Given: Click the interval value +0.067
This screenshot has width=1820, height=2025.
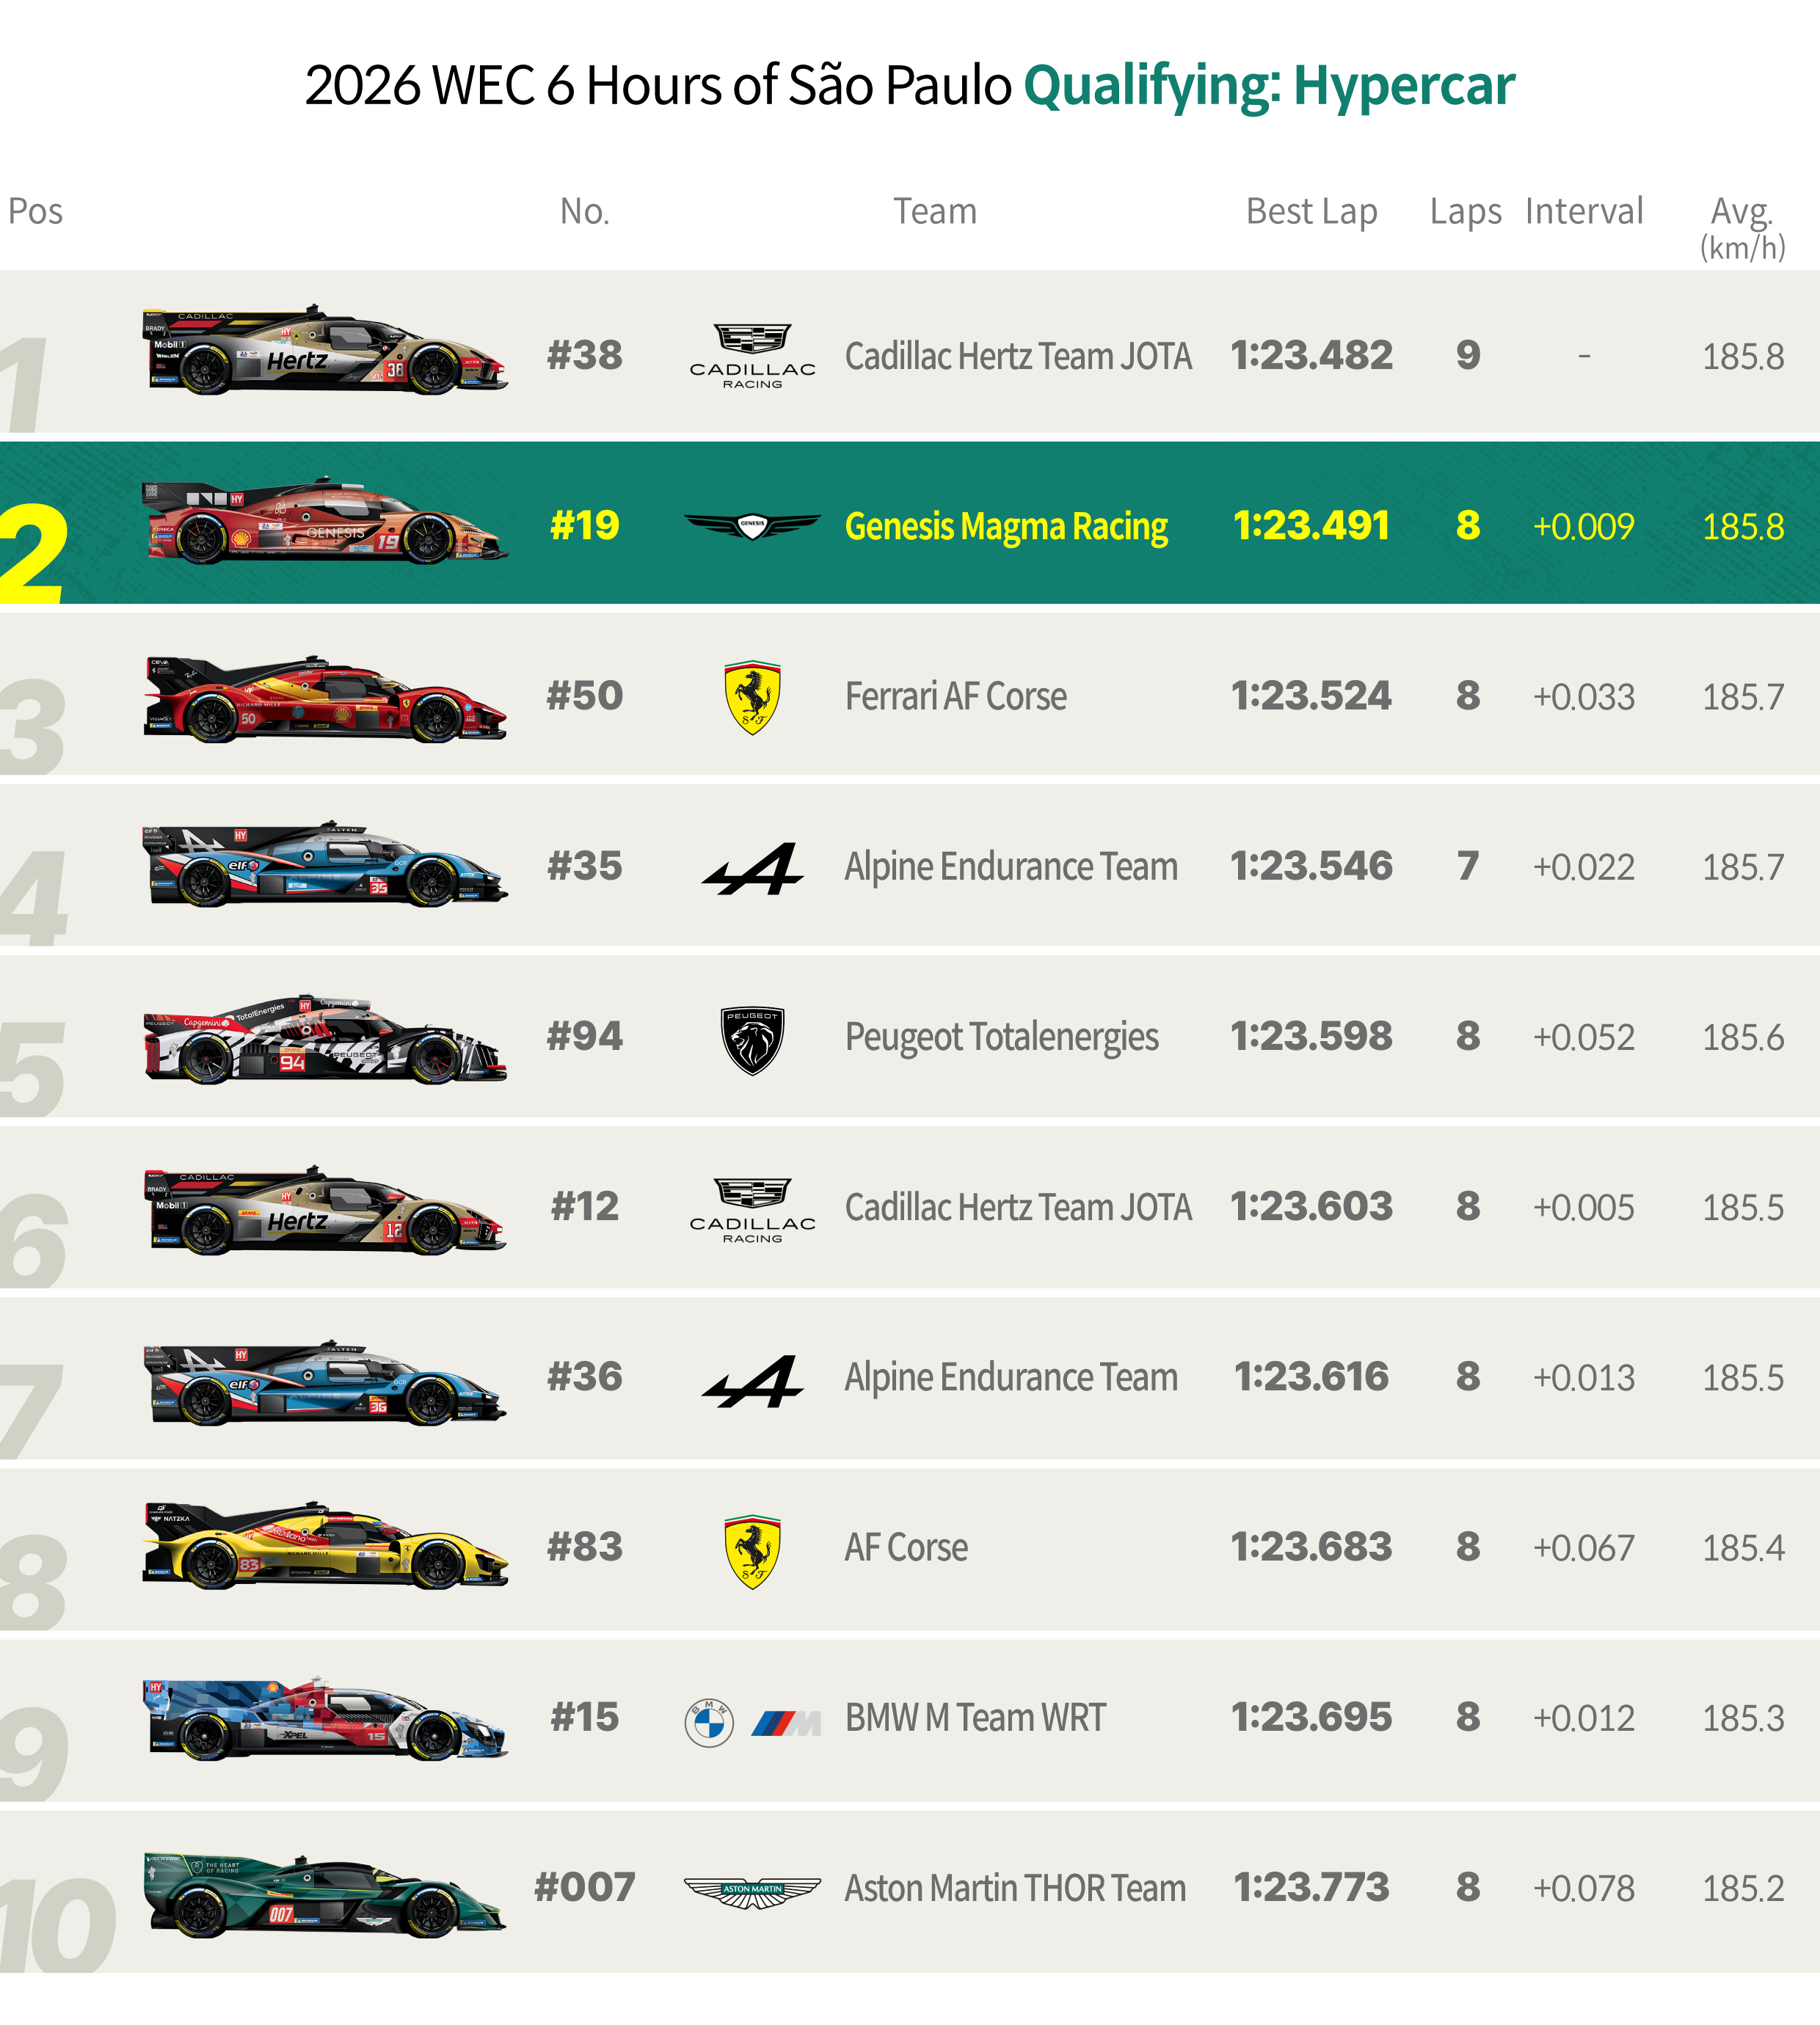Looking at the screenshot, I should pos(1584,1548).
